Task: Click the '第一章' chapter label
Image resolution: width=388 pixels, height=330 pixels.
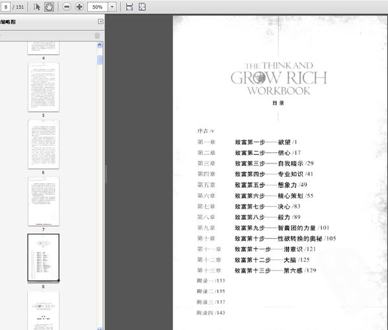Action: point(206,142)
